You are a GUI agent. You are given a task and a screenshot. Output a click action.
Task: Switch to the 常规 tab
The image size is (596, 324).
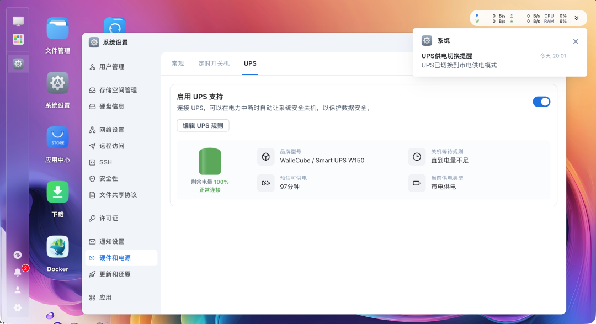coord(177,63)
